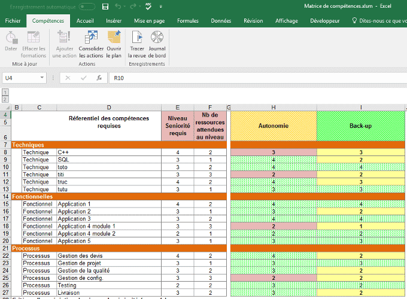Click the Back-up header cell
This screenshot has height=299, width=407.
(360, 126)
